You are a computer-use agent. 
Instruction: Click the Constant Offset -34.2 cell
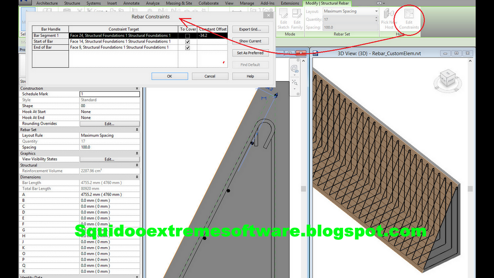[212, 36]
